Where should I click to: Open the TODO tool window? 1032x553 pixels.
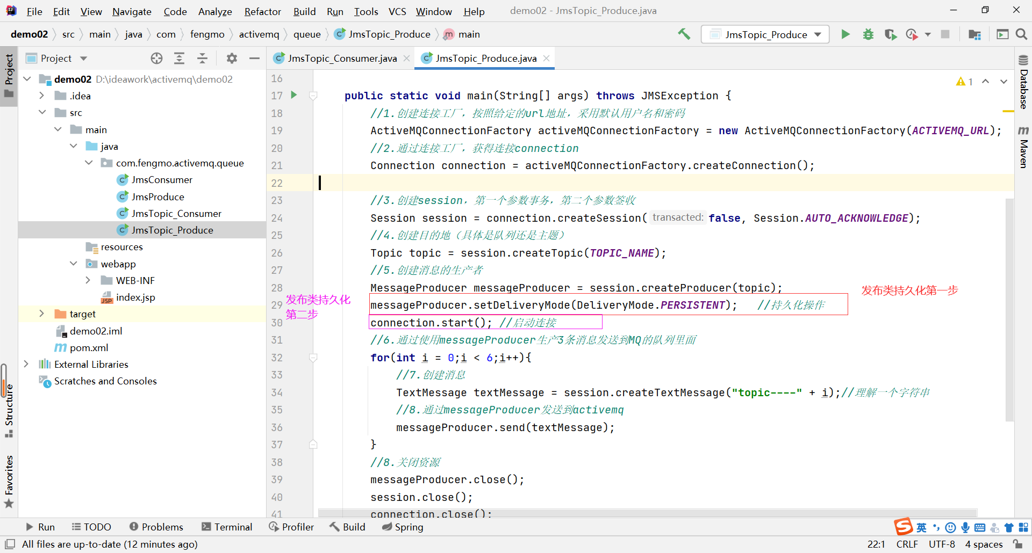91,527
